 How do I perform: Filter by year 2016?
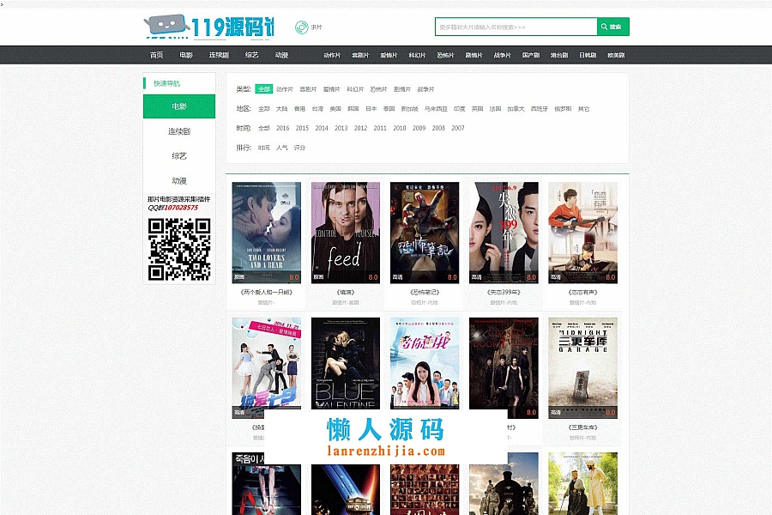(x=282, y=128)
